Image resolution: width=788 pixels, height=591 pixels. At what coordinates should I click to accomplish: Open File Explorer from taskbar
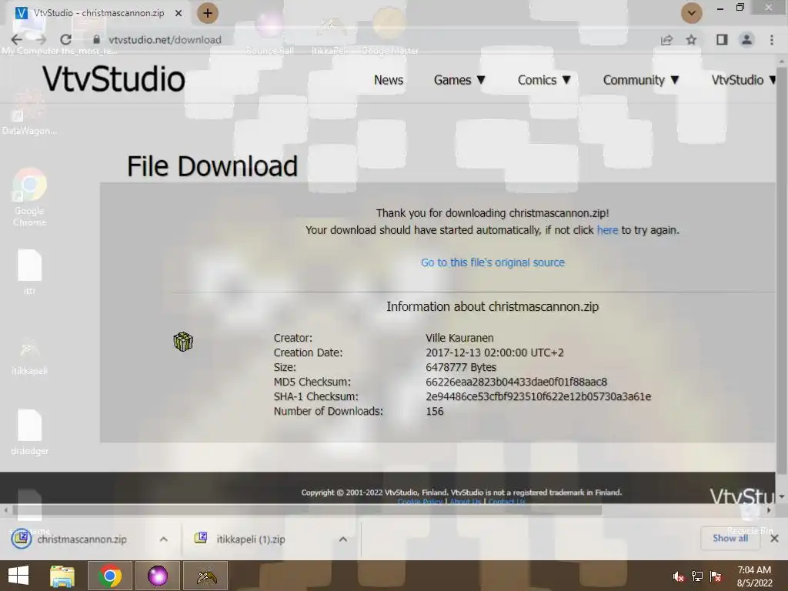(x=62, y=576)
